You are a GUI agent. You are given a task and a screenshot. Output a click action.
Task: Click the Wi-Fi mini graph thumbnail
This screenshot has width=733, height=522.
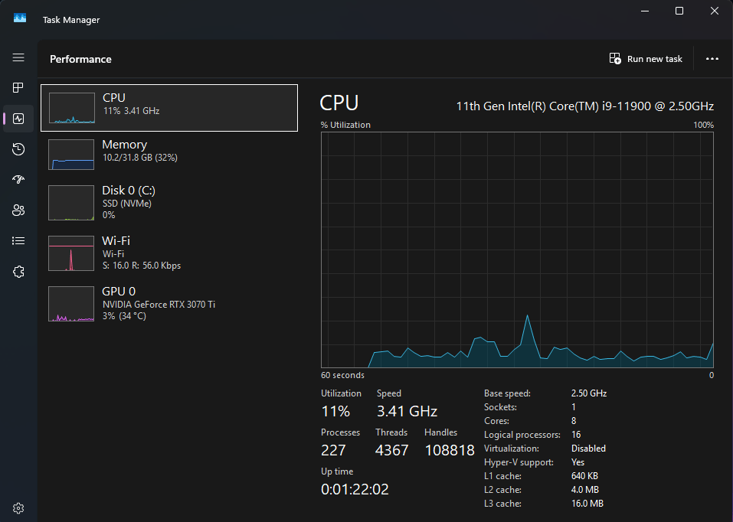(x=71, y=253)
